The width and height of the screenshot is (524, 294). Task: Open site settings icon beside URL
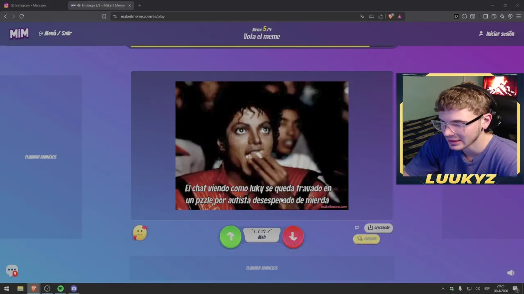115,16
